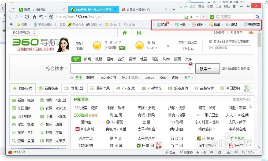Click the user login avatar icon
This screenshot has height=161, width=268.
[x=186, y=6]
